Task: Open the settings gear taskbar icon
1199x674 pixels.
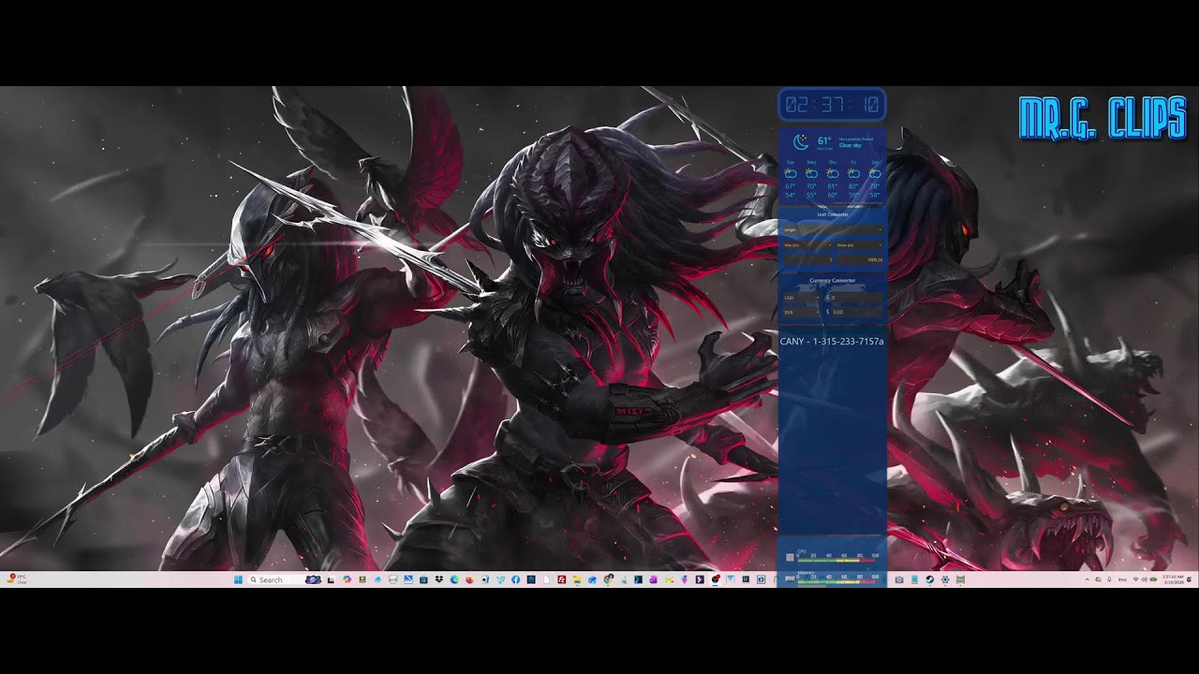Action: [945, 579]
